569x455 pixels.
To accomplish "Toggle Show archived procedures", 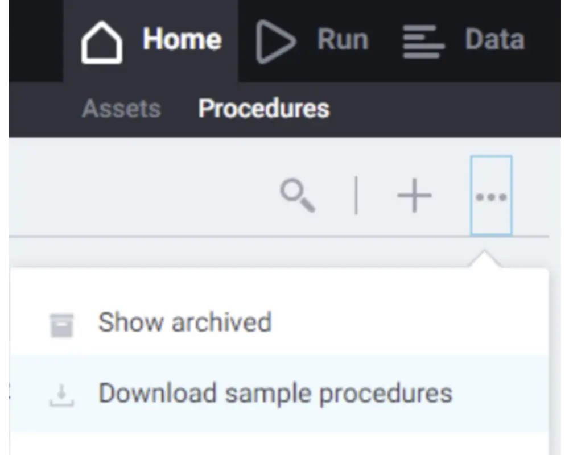I will point(184,323).
